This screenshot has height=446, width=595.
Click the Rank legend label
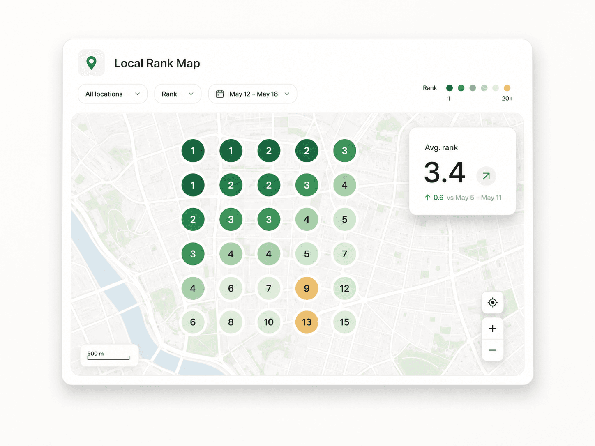click(430, 88)
